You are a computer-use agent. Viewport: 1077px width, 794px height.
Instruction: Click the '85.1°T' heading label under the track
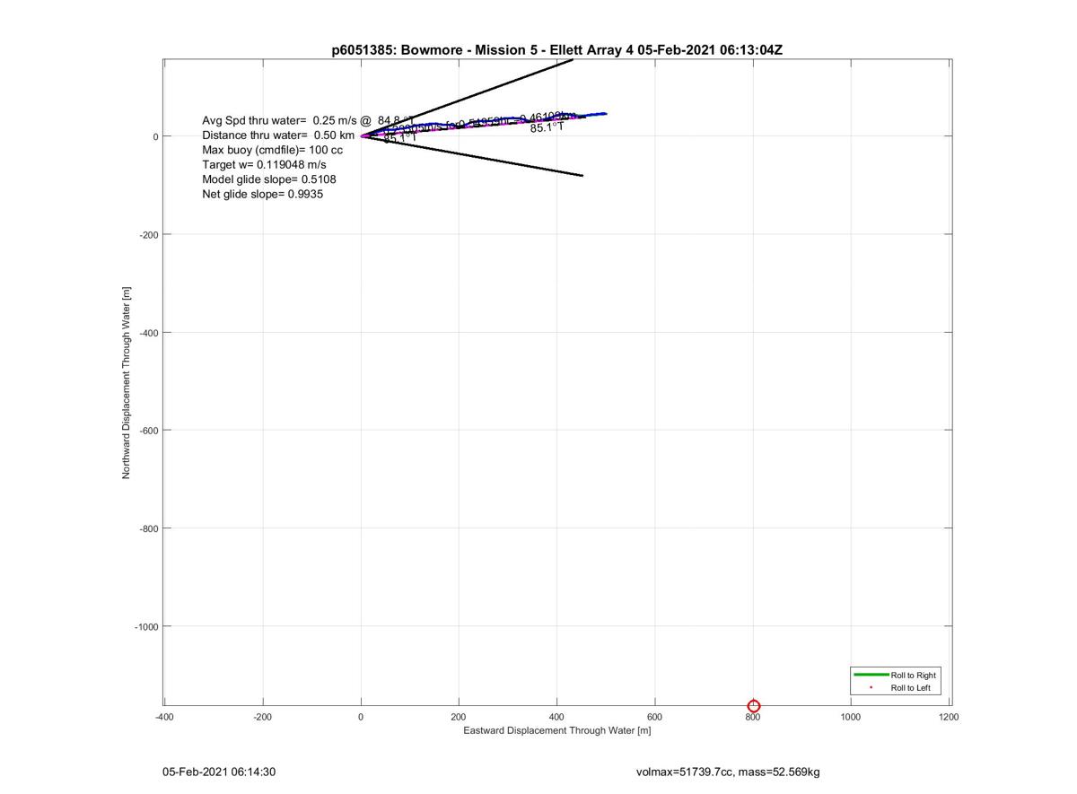coord(547,127)
